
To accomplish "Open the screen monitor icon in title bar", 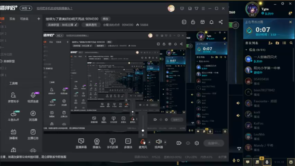I will click(x=182, y=8).
